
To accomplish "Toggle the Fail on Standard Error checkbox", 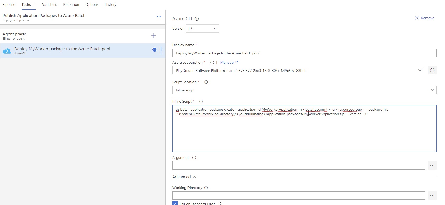I will [175, 203].
